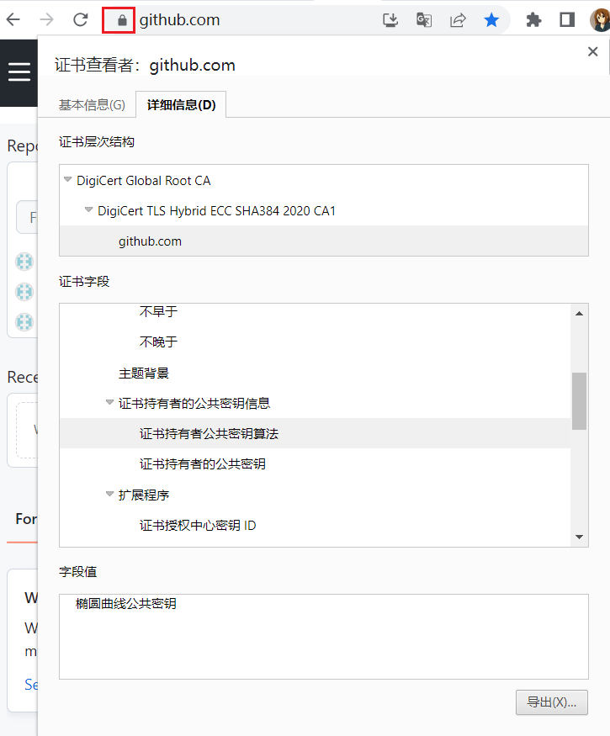This screenshot has height=736, width=610.
Task: Collapse 证书持有者的公共密钥信息 triangle
Action: (109, 402)
